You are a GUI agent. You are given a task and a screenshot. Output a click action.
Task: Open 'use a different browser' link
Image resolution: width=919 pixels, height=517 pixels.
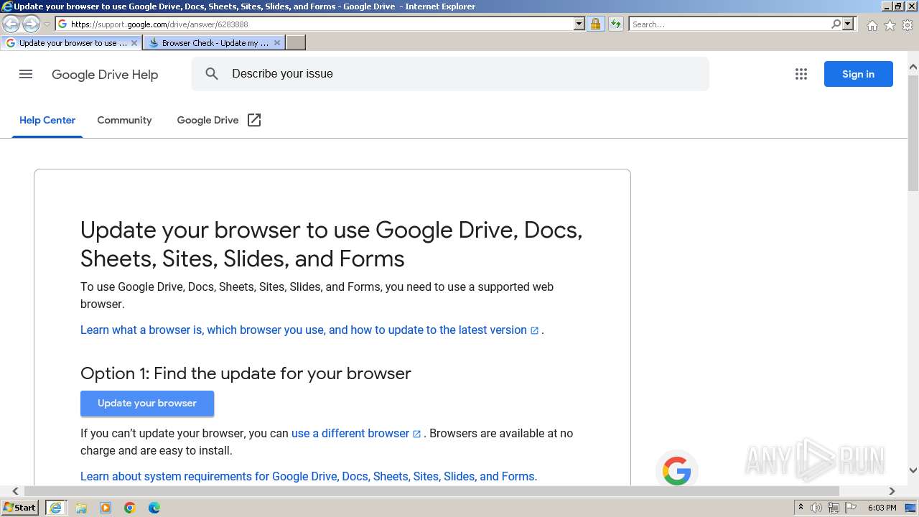(356, 434)
